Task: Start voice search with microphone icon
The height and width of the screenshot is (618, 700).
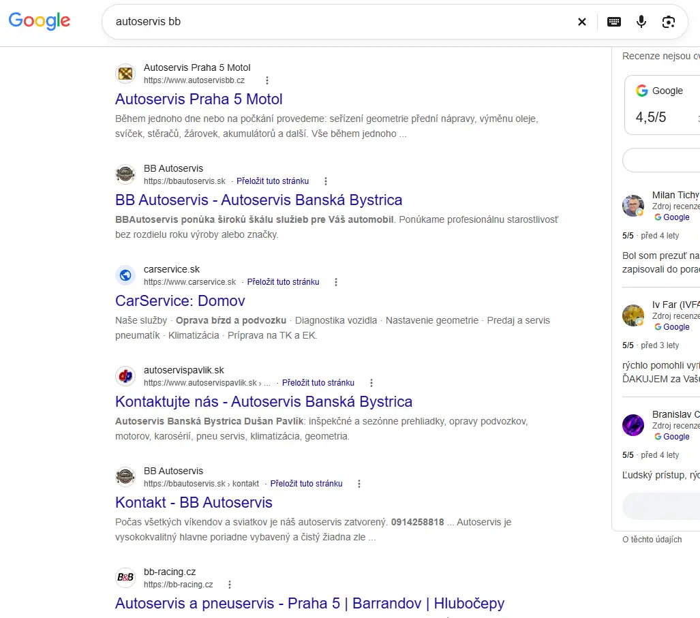Action: pos(641,21)
